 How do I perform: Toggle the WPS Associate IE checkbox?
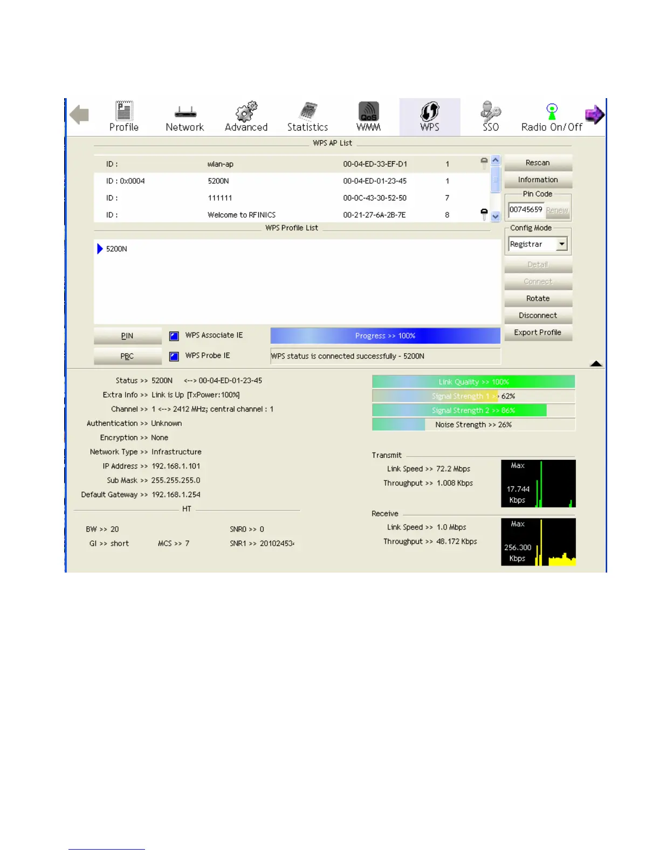coord(174,336)
